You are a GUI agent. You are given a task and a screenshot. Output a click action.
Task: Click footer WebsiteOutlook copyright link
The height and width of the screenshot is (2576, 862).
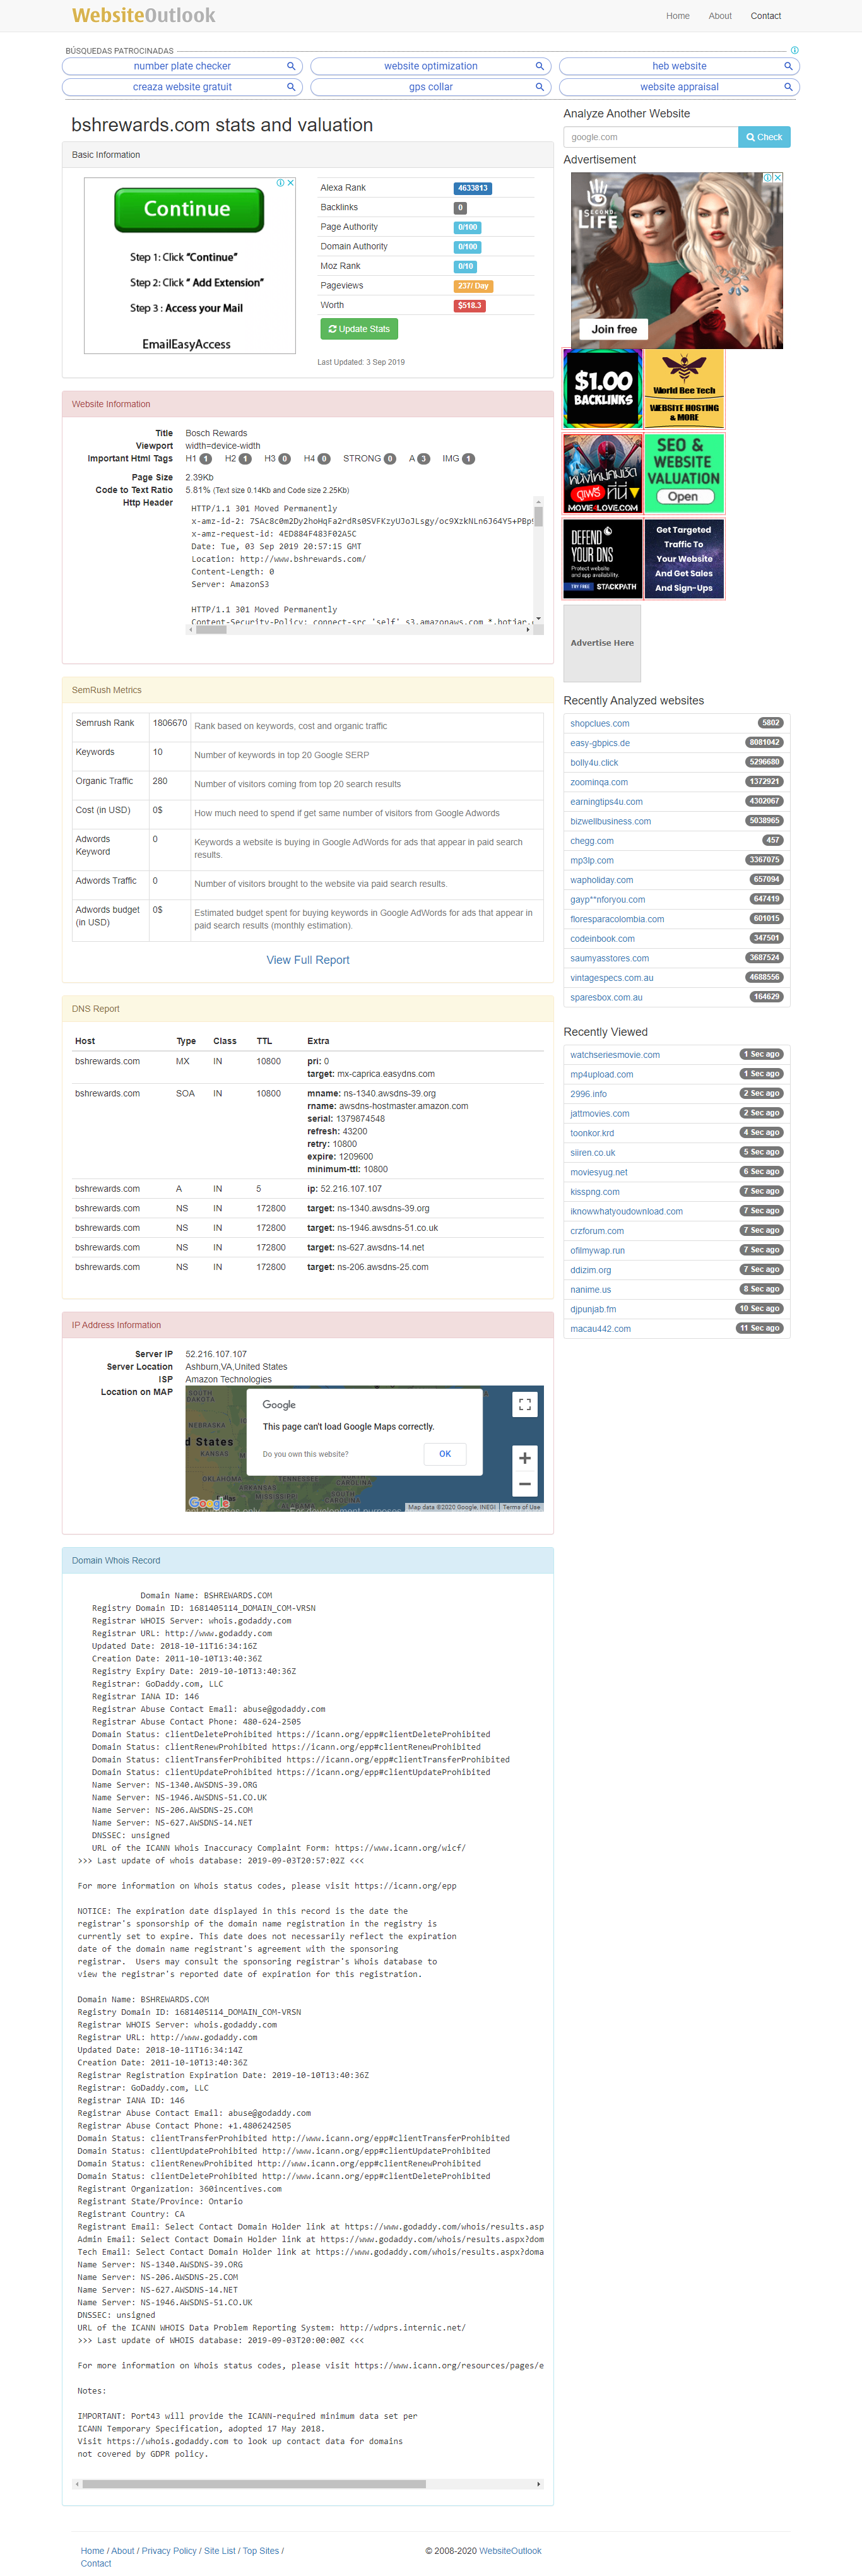510,2551
